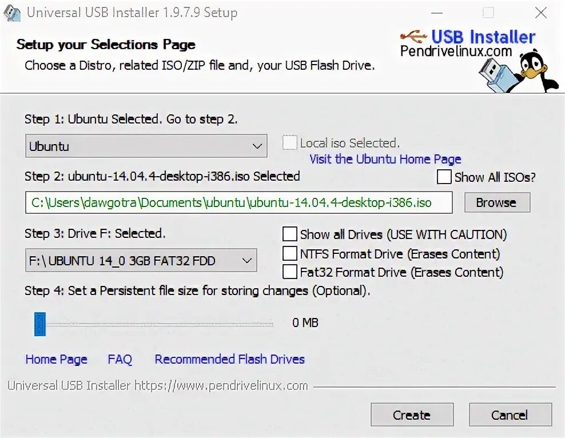The height and width of the screenshot is (438, 565).
Task: Click the Universal USB Installer title bar icon
Action: click(x=12, y=13)
